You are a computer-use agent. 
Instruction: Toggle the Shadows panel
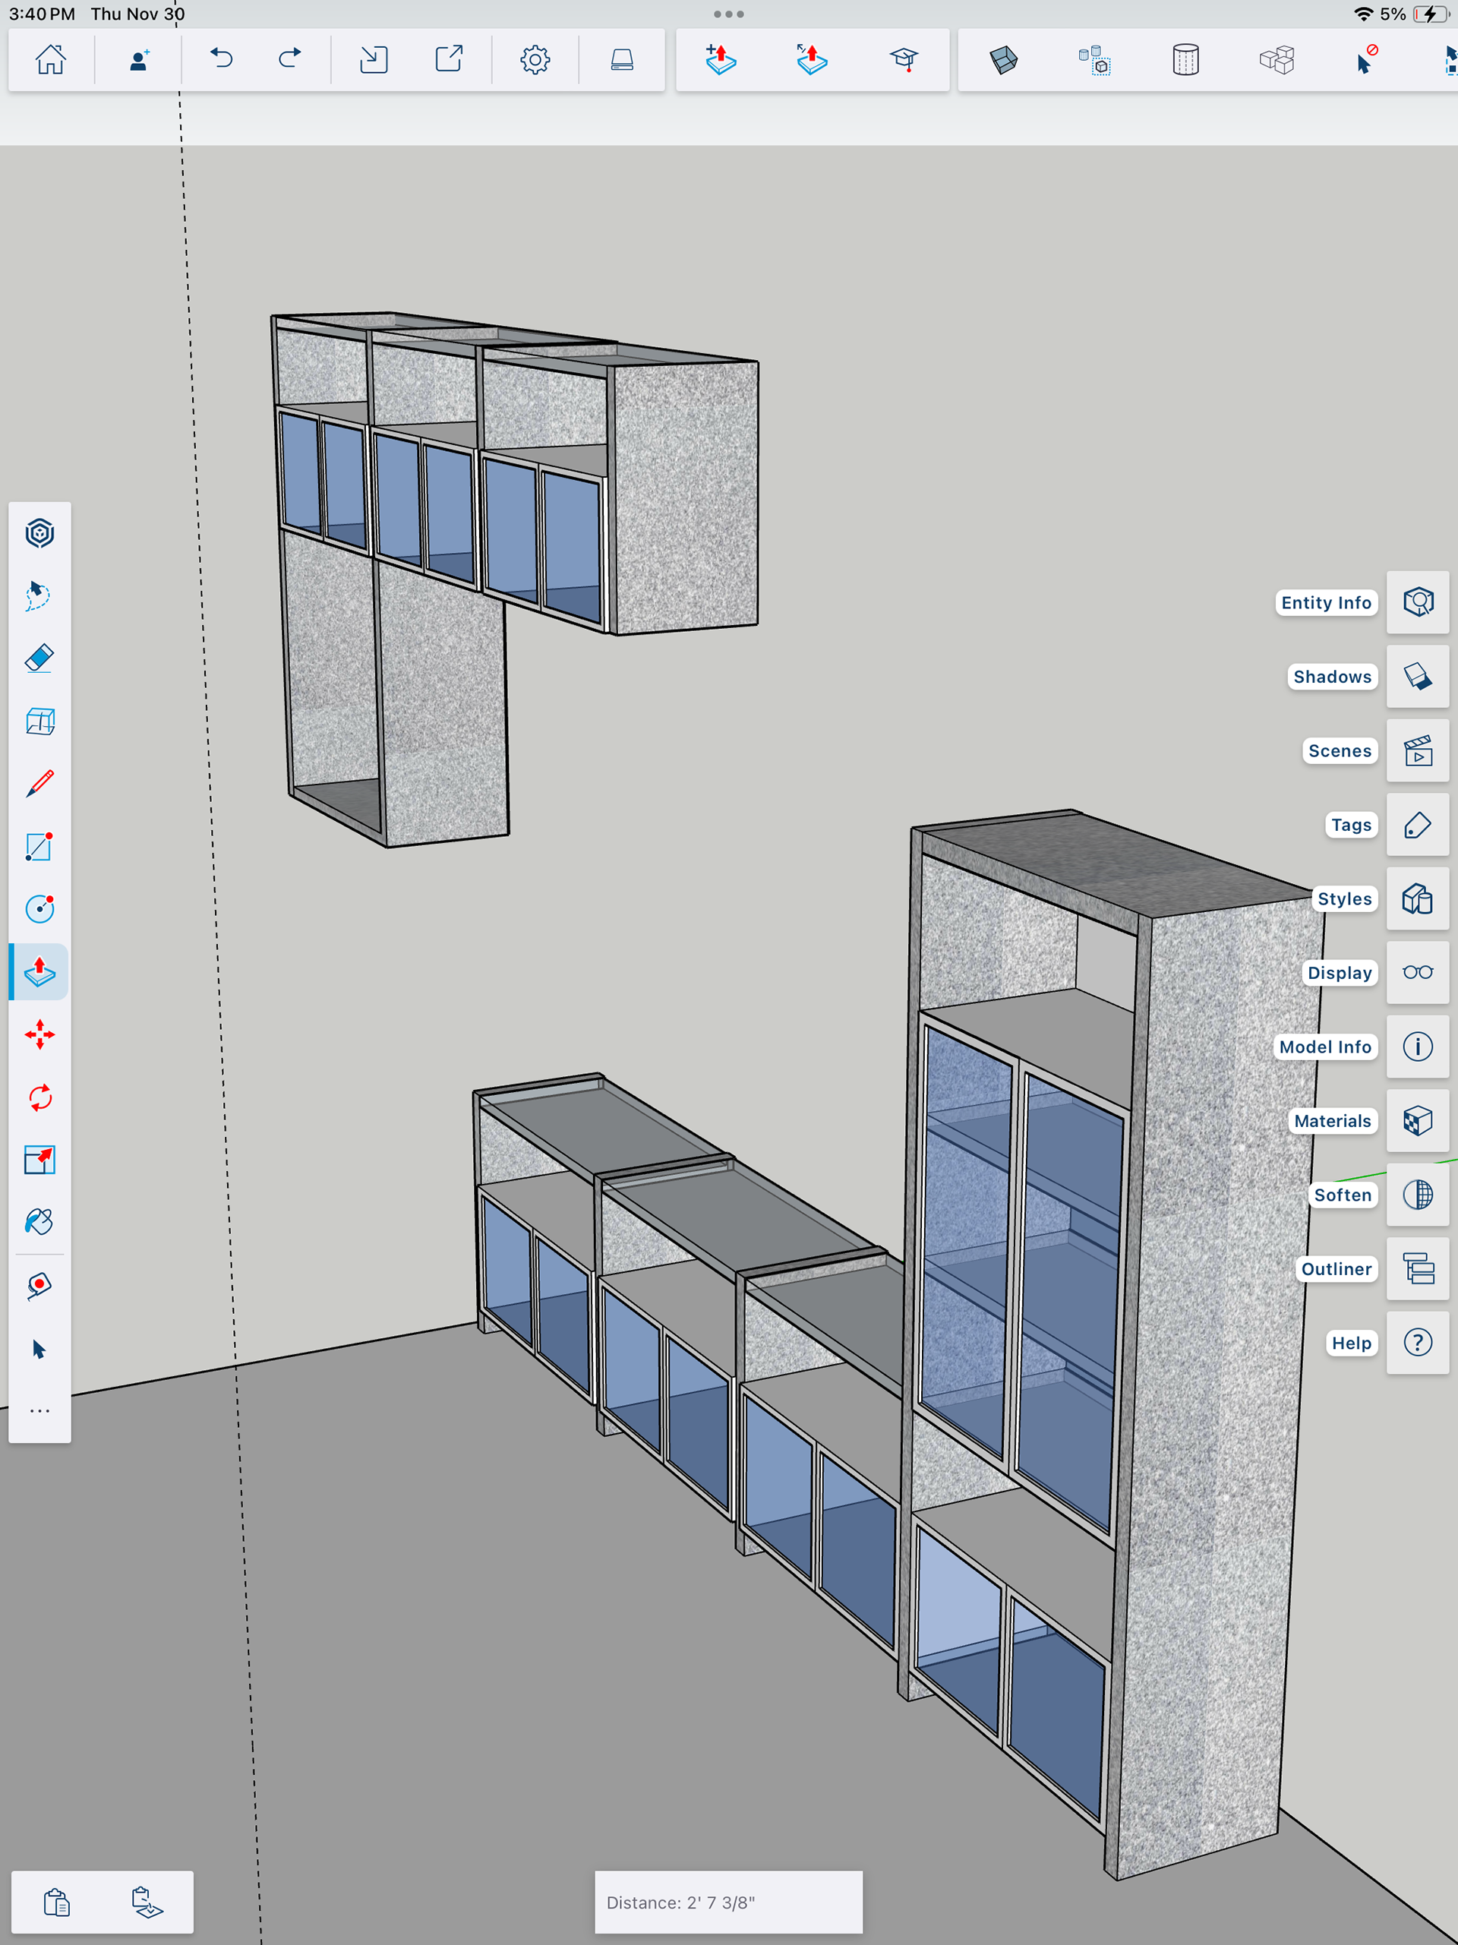click(x=1417, y=676)
